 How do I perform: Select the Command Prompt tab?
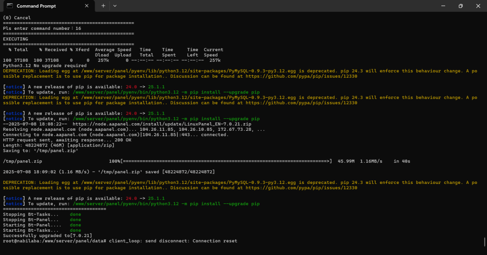[43, 6]
